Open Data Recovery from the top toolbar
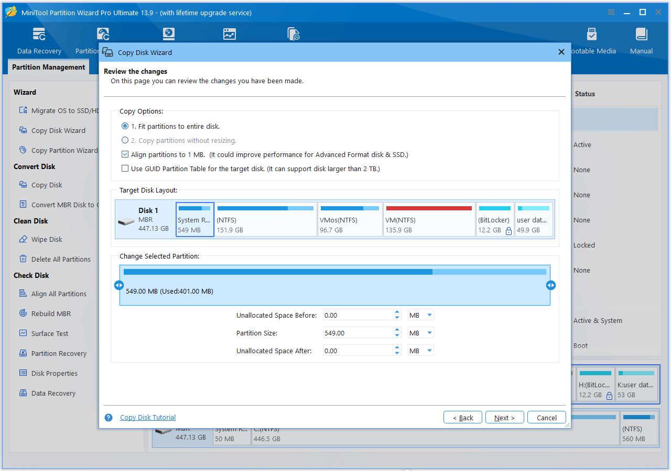The height and width of the screenshot is (471, 671). [39, 41]
